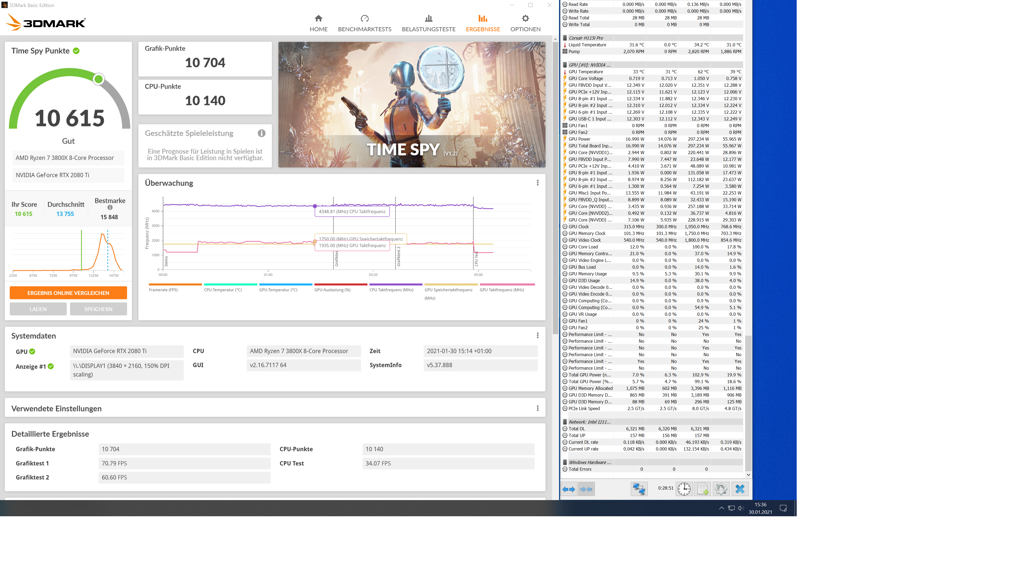Click the SPEICHERN button
Image resolution: width=1036 pixels, height=582 pixels.
tap(98, 309)
